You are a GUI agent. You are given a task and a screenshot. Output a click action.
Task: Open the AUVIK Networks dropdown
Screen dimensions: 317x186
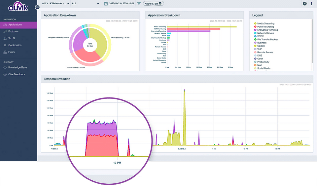(55, 4)
